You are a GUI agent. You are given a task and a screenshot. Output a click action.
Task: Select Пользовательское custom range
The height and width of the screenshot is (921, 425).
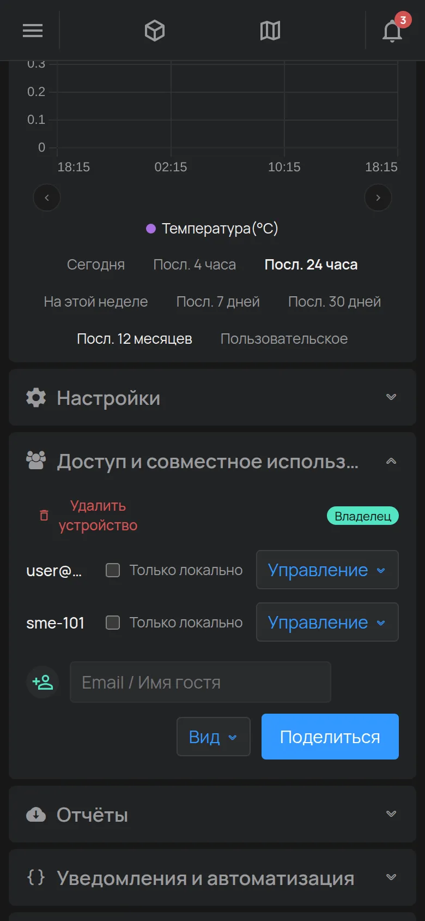click(284, 339)
